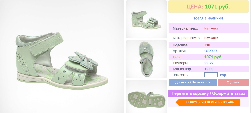Click the red Удалить button
Screen dimensions: 251x113
[x=233, y=82]
